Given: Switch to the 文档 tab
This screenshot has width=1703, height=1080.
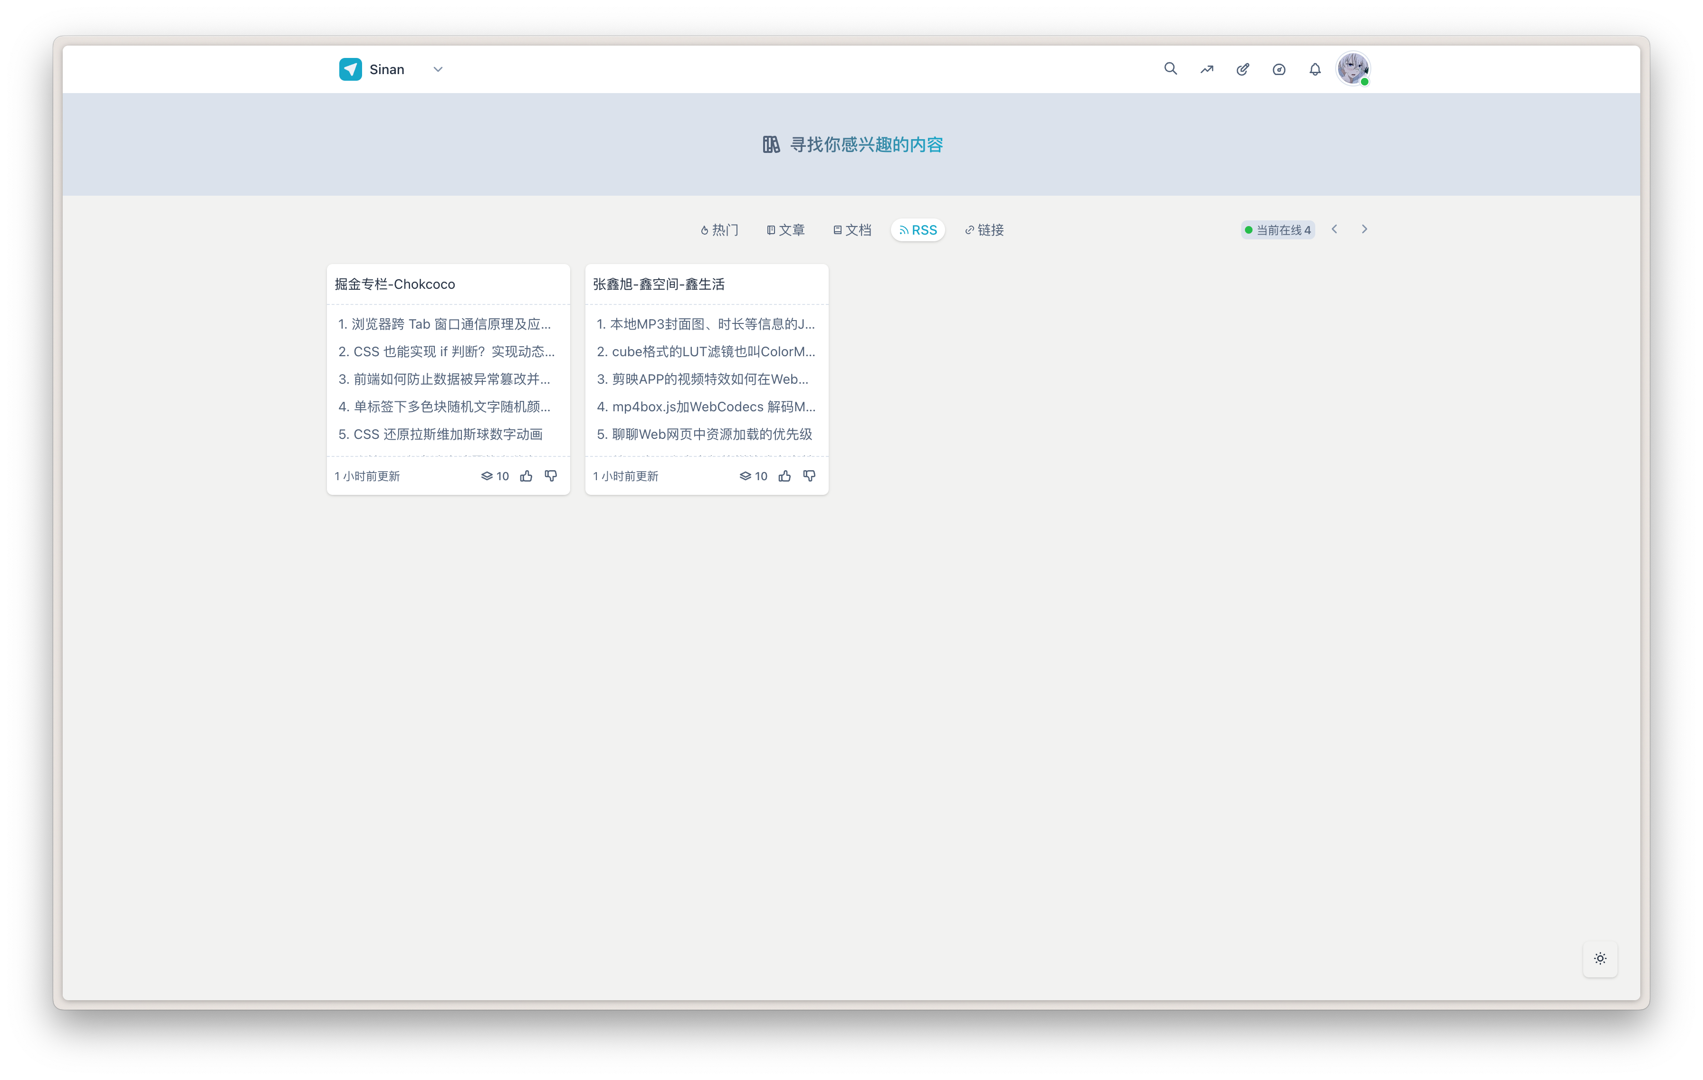Looking at the screenshot, I should coord(852,230).
